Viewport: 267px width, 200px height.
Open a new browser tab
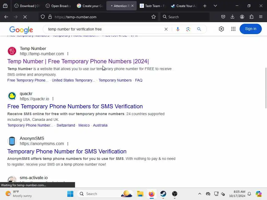tap(205, 6)
